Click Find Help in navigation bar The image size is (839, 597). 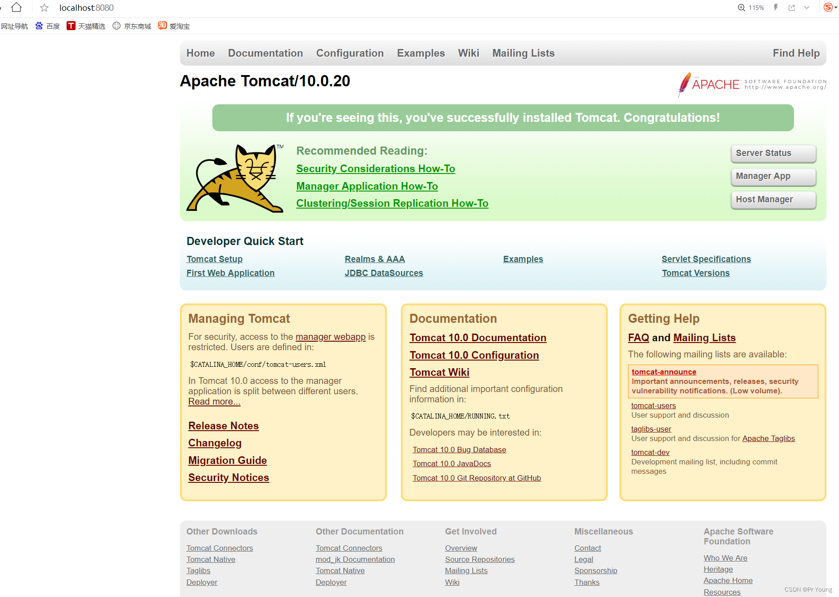pos(796,53)
